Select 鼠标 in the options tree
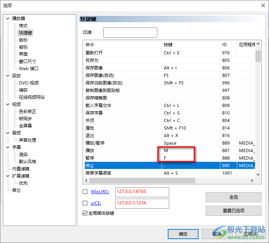The image size is (269, 243). pos(23,40)
